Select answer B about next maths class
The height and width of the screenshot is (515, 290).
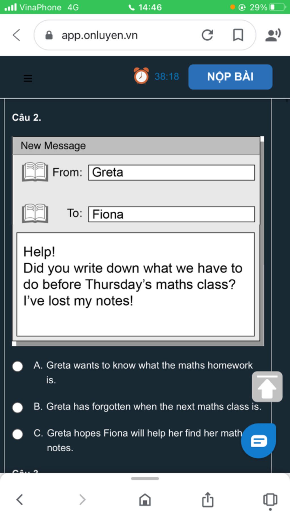click(x=18, y=407)
